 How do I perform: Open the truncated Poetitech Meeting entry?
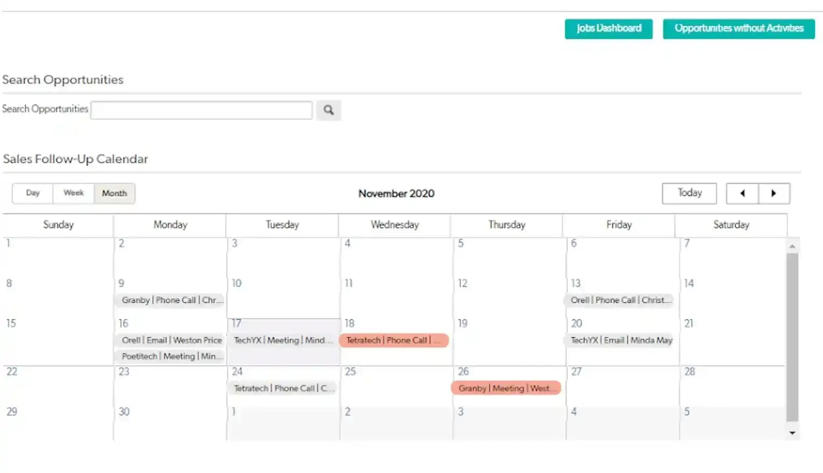coord(169,356)
